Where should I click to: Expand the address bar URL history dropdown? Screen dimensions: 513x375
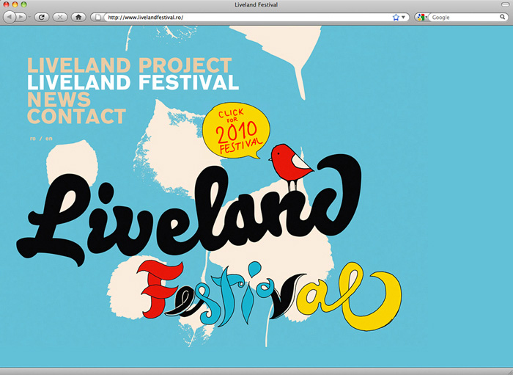click(x=404, y=16)
